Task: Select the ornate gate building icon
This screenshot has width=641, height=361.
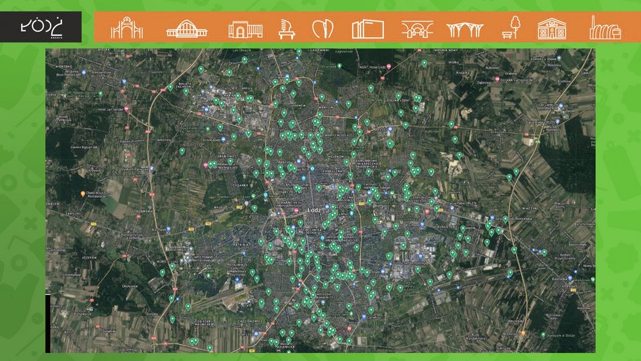Action: 127,28
